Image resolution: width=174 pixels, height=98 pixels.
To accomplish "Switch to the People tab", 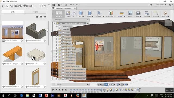I will tap(35, 12).
